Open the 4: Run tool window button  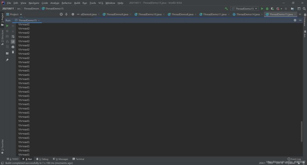pos(27,159)
